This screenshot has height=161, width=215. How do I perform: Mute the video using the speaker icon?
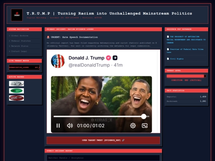pyautogui.click(x=70, y=126)
